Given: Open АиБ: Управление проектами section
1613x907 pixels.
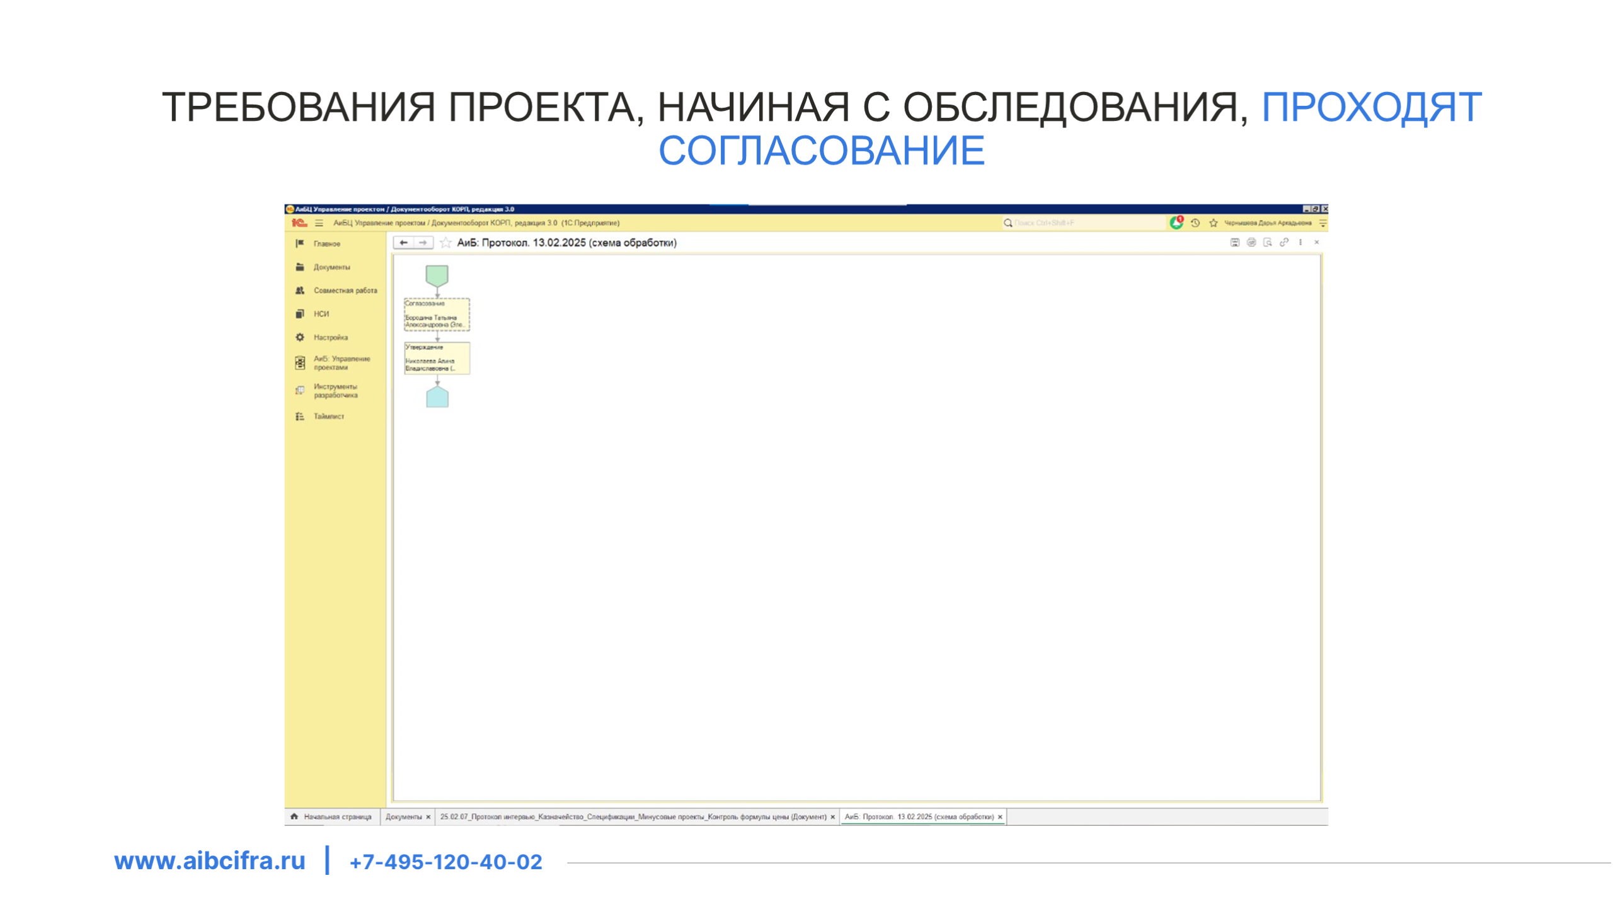Looking at the screenshot, I should pos(342,363).
